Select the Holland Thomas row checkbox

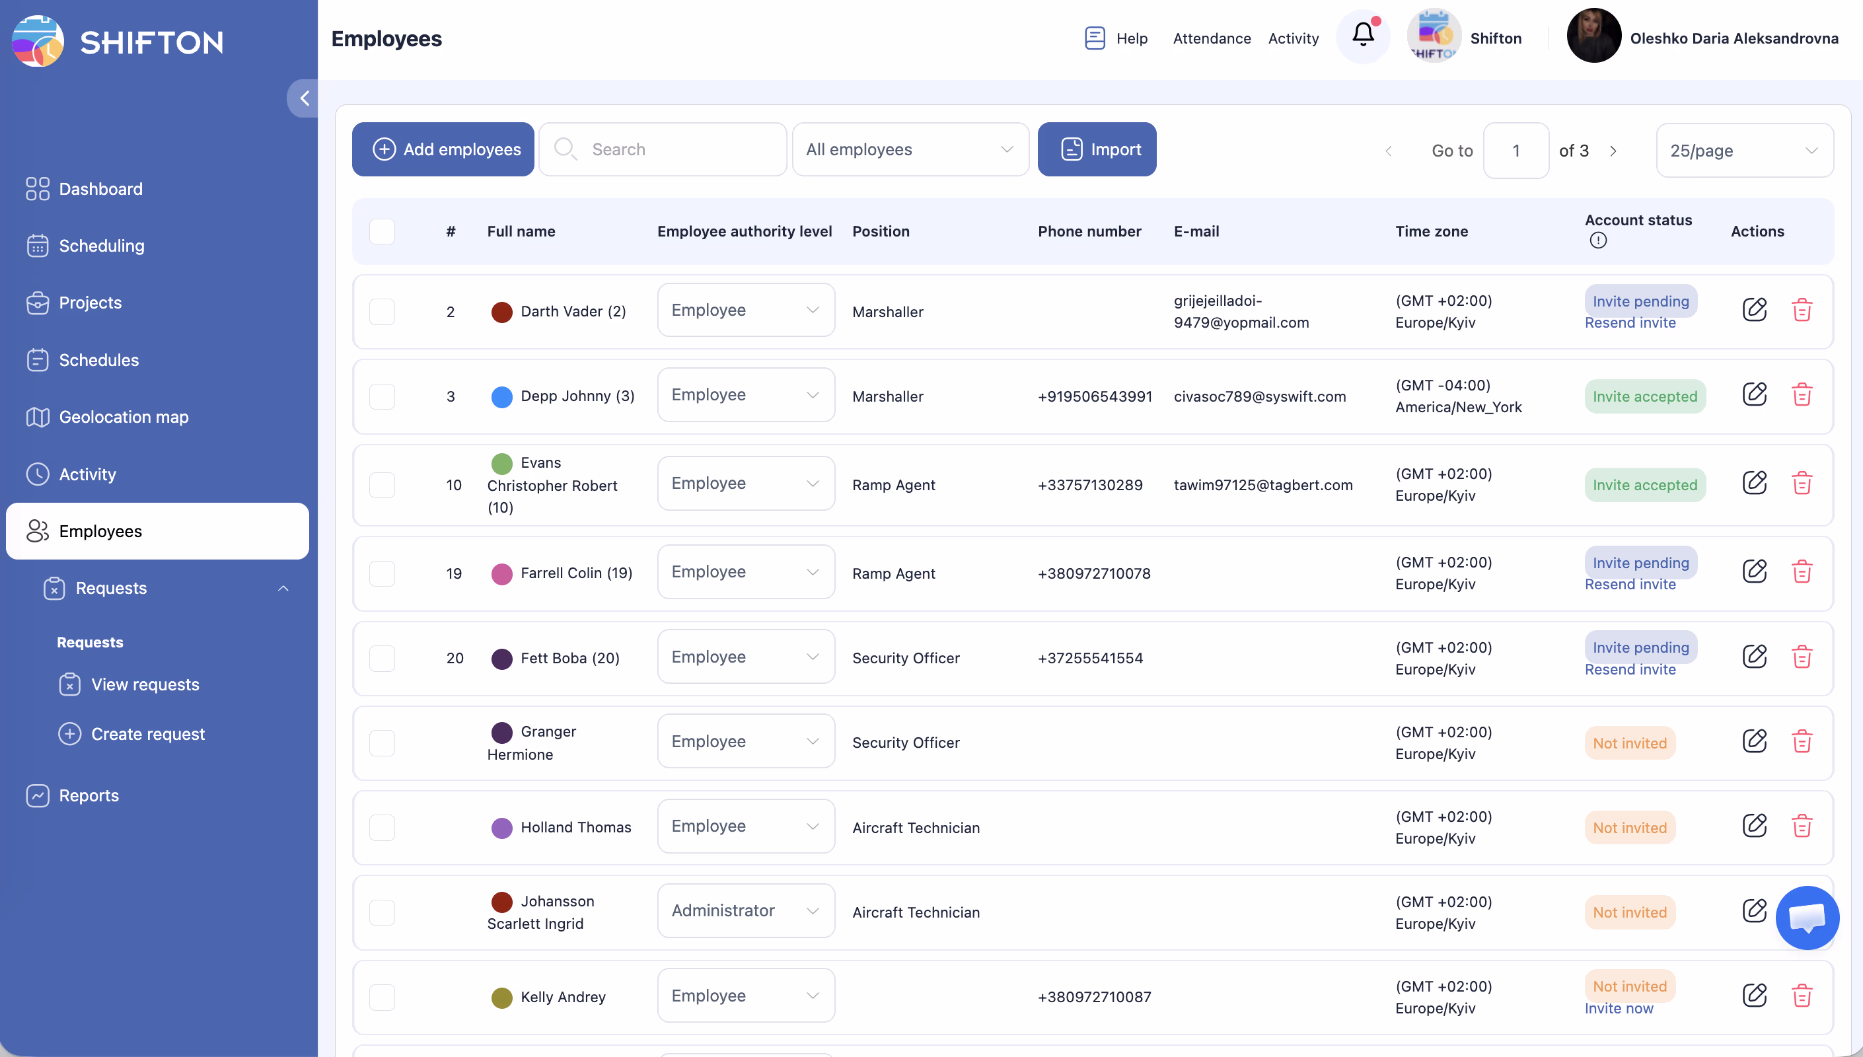(382, 827)
